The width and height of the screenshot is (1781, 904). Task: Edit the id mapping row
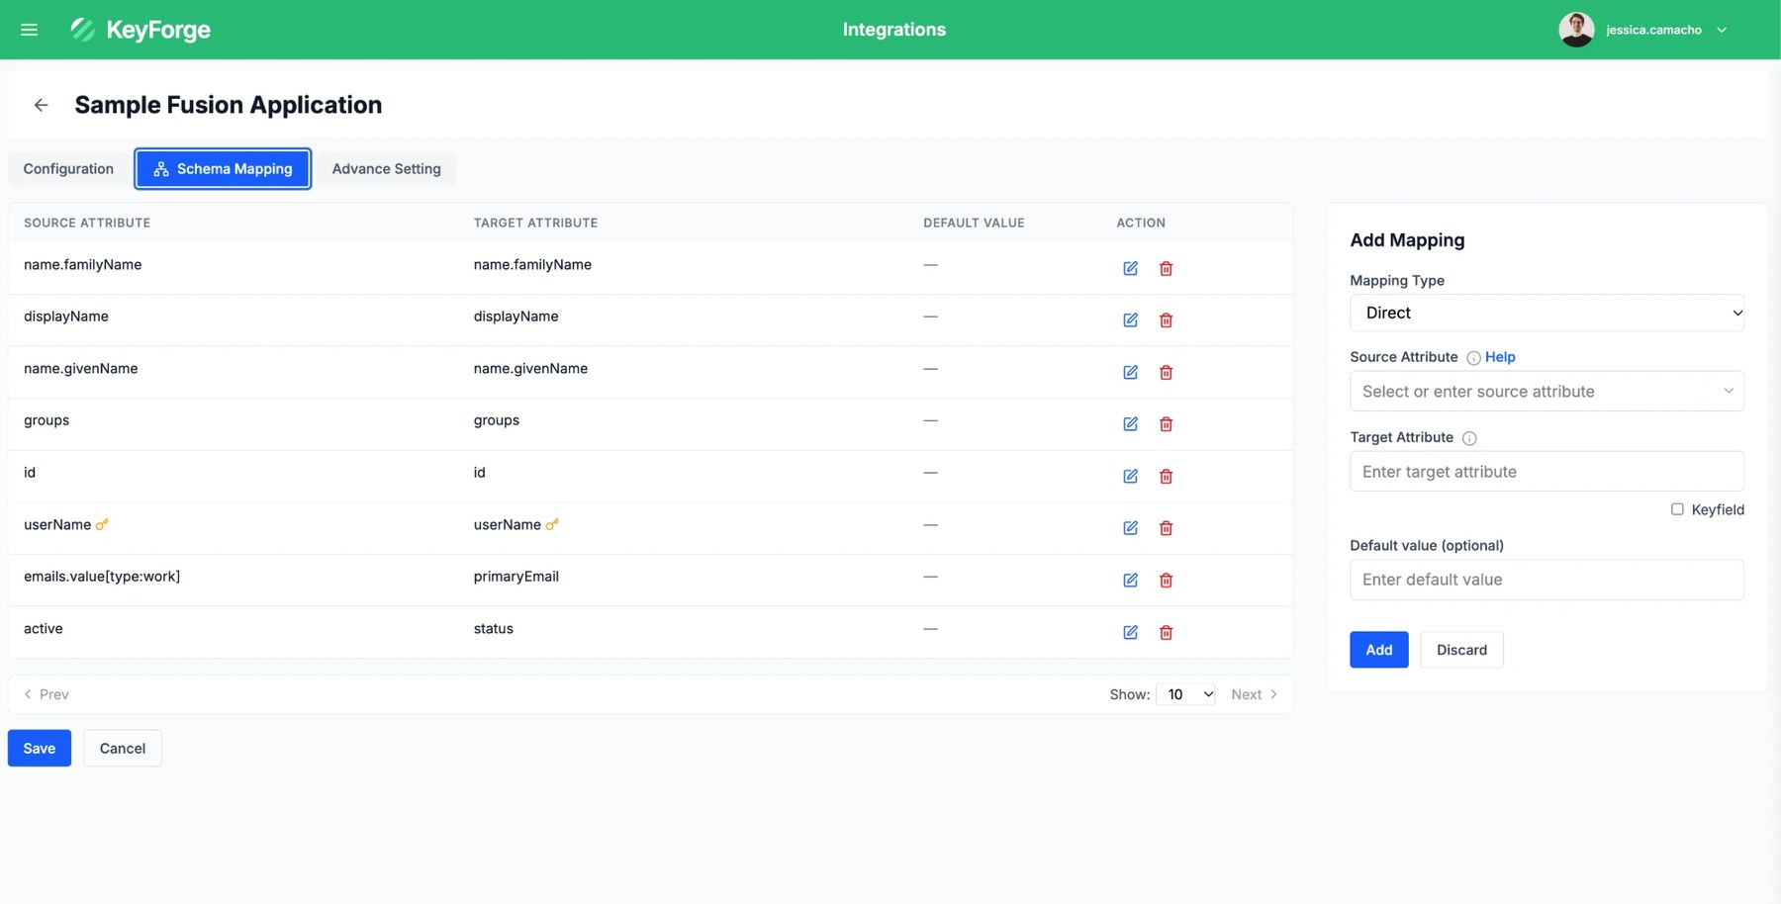point(1130,476)
